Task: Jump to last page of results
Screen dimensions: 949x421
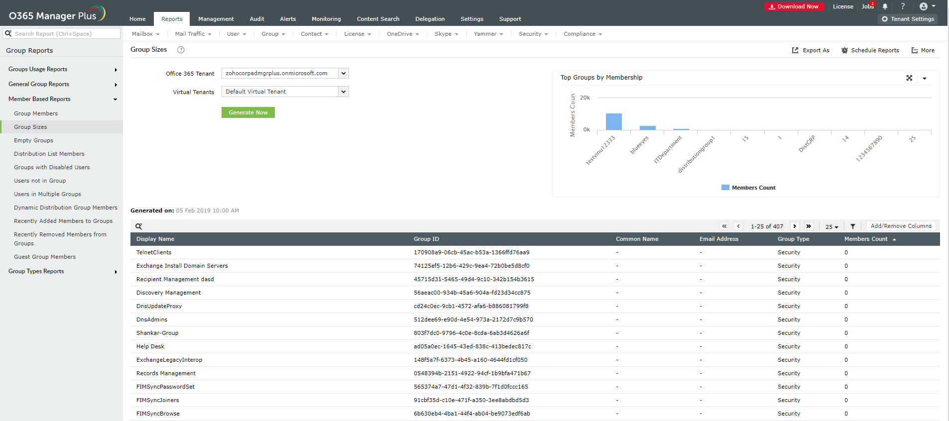Action: 809,226
